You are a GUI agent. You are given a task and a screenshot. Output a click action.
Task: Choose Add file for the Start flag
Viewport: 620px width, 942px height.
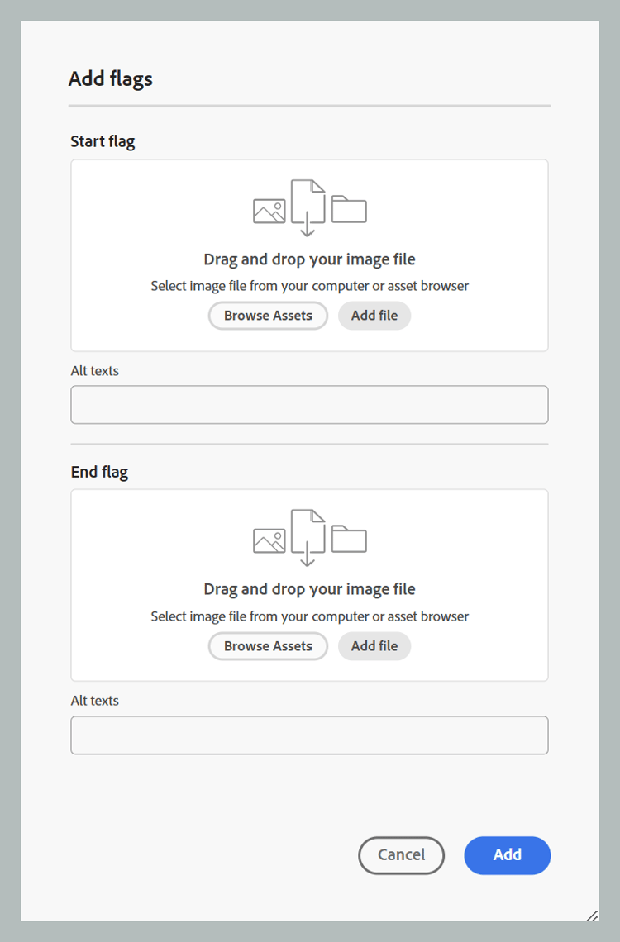tap(374, 316)
